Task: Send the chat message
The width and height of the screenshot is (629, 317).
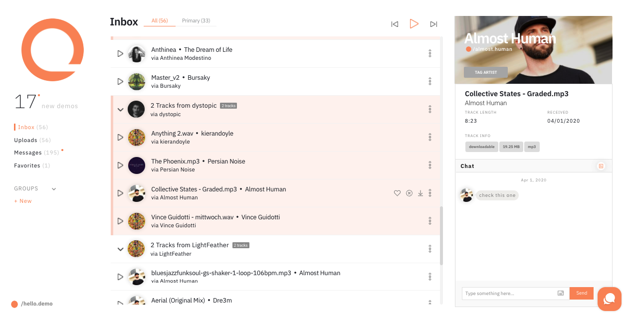Action: coord(582,293)
